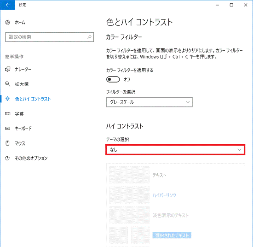The height and width of the screenshot is (247, 253).
Task: Focus the 設定の検索 search box
Action: 50,37
